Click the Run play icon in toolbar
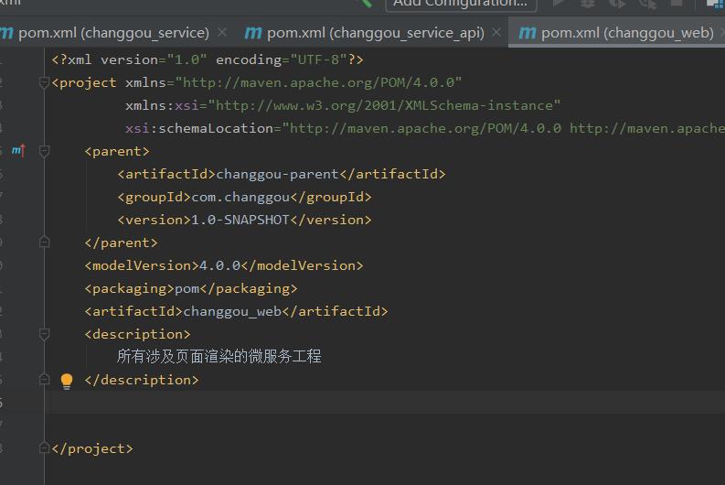 558,3
